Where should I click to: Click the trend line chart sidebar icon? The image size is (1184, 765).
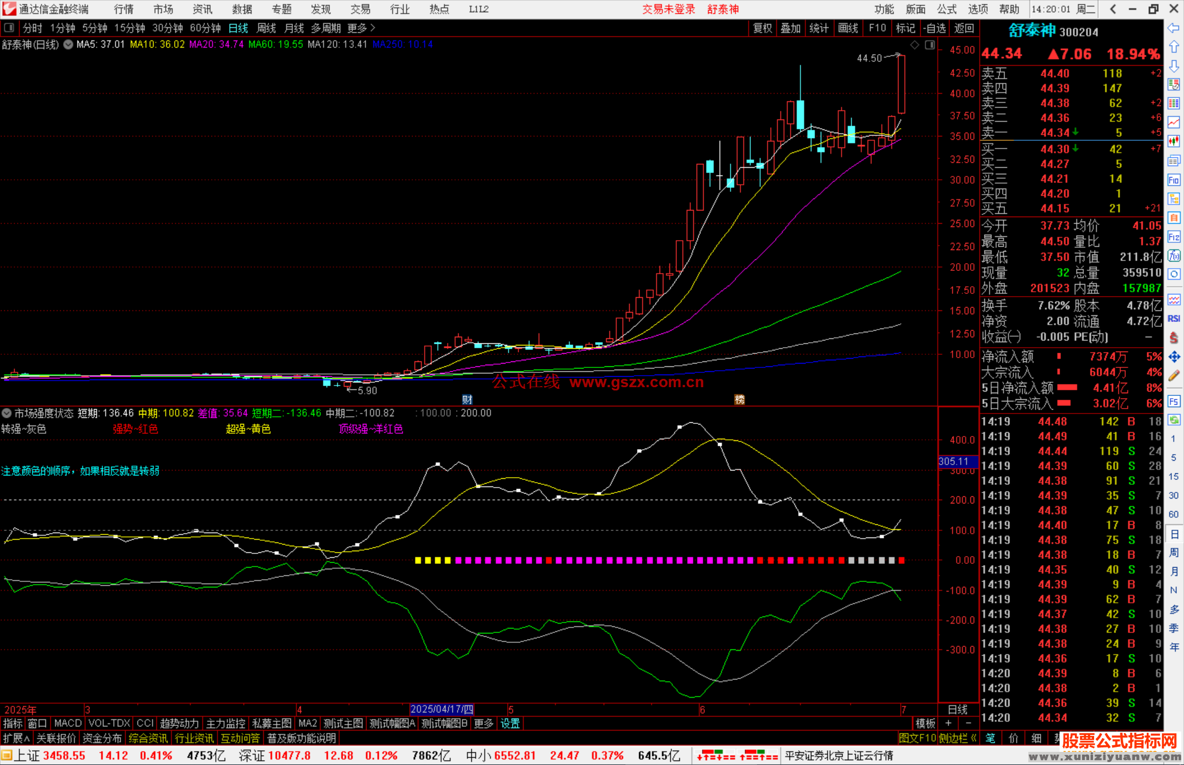1174,122
